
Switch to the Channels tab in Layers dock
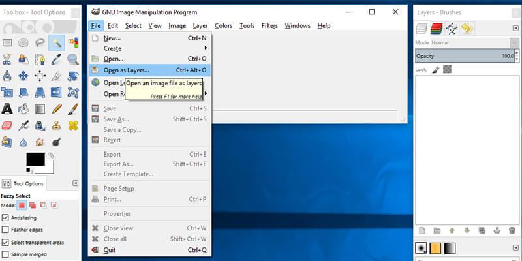[437, 29]
